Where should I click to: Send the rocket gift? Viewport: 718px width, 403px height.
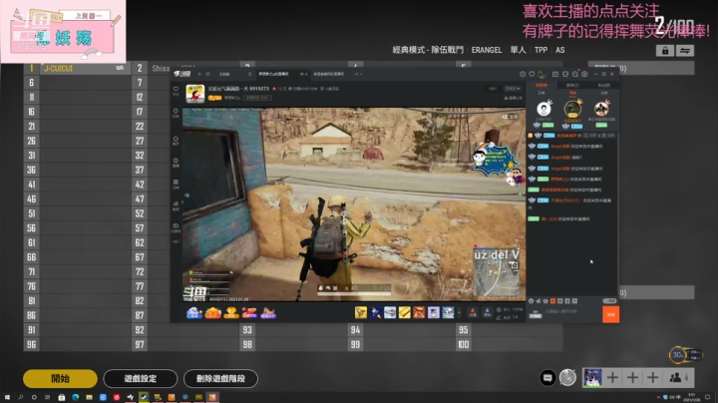pyautogui.click(x=376, y=312)
